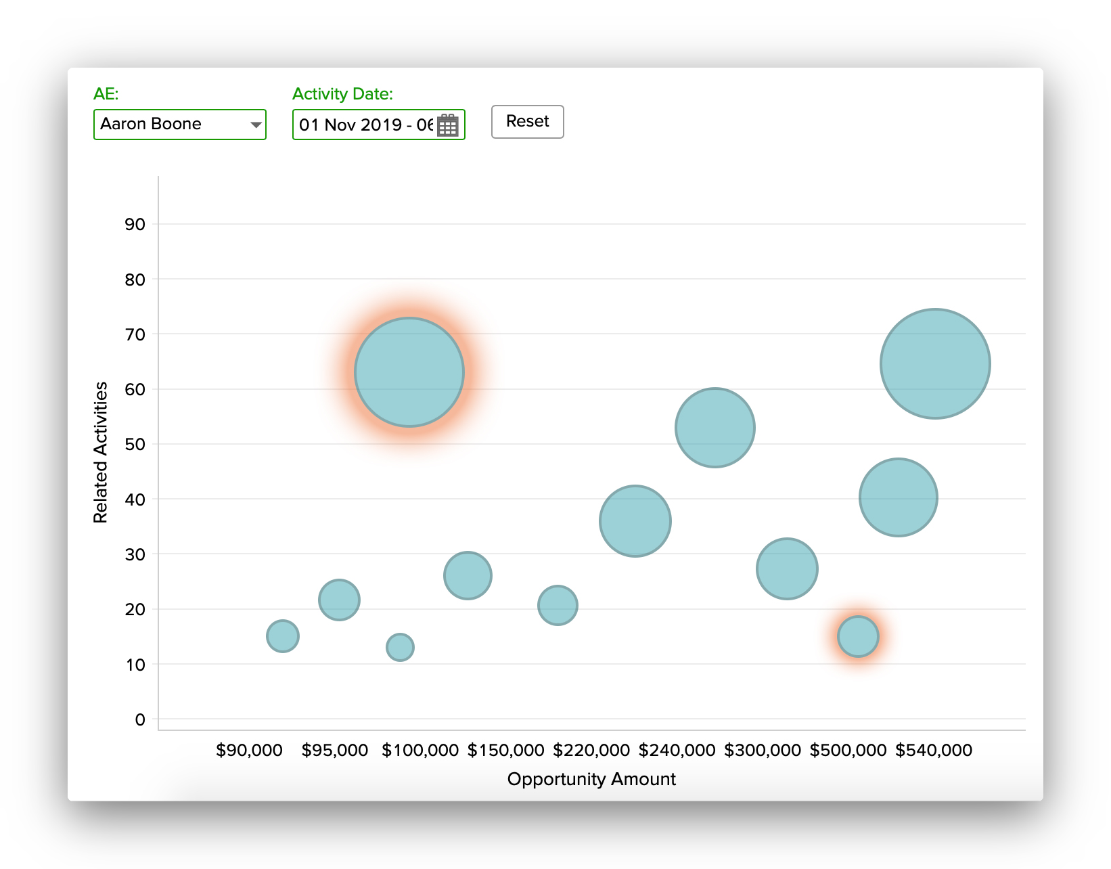This screenshot has width=1111, height=869.
Task: Click the $540,000 x-axis label
Action: click(934, 750)
